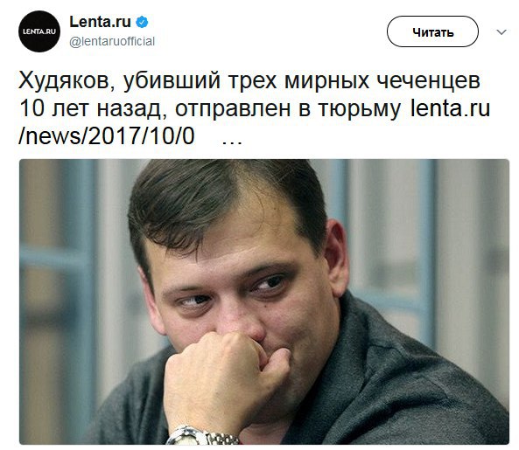The height and width of the screenshot is (450, 519).
Task: Expand the truncated link ellipsis
Action: [232, 142]
